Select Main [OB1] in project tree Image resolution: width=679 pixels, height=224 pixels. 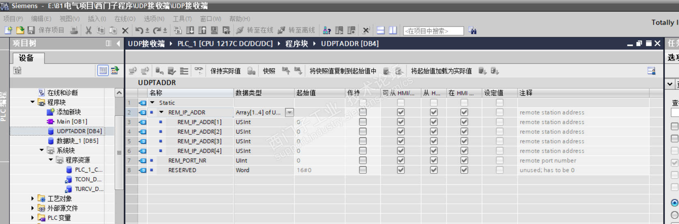click(72, 122)
